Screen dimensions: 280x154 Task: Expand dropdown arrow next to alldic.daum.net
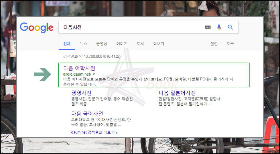click(x=94, y=74)
